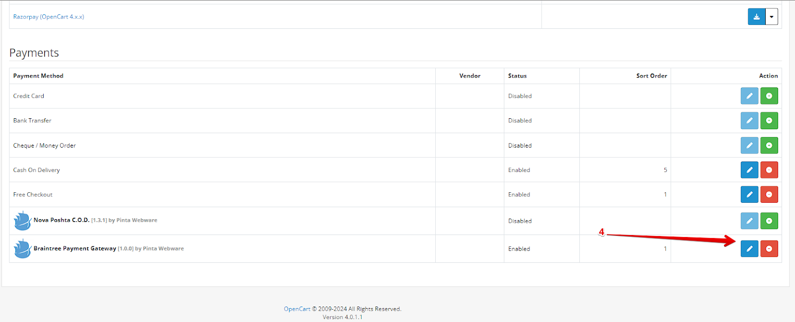This screenshot has width=795, height=322.
Task: Click sort order 1 in the Free Checkout row
Action: [x=665, y=195]
